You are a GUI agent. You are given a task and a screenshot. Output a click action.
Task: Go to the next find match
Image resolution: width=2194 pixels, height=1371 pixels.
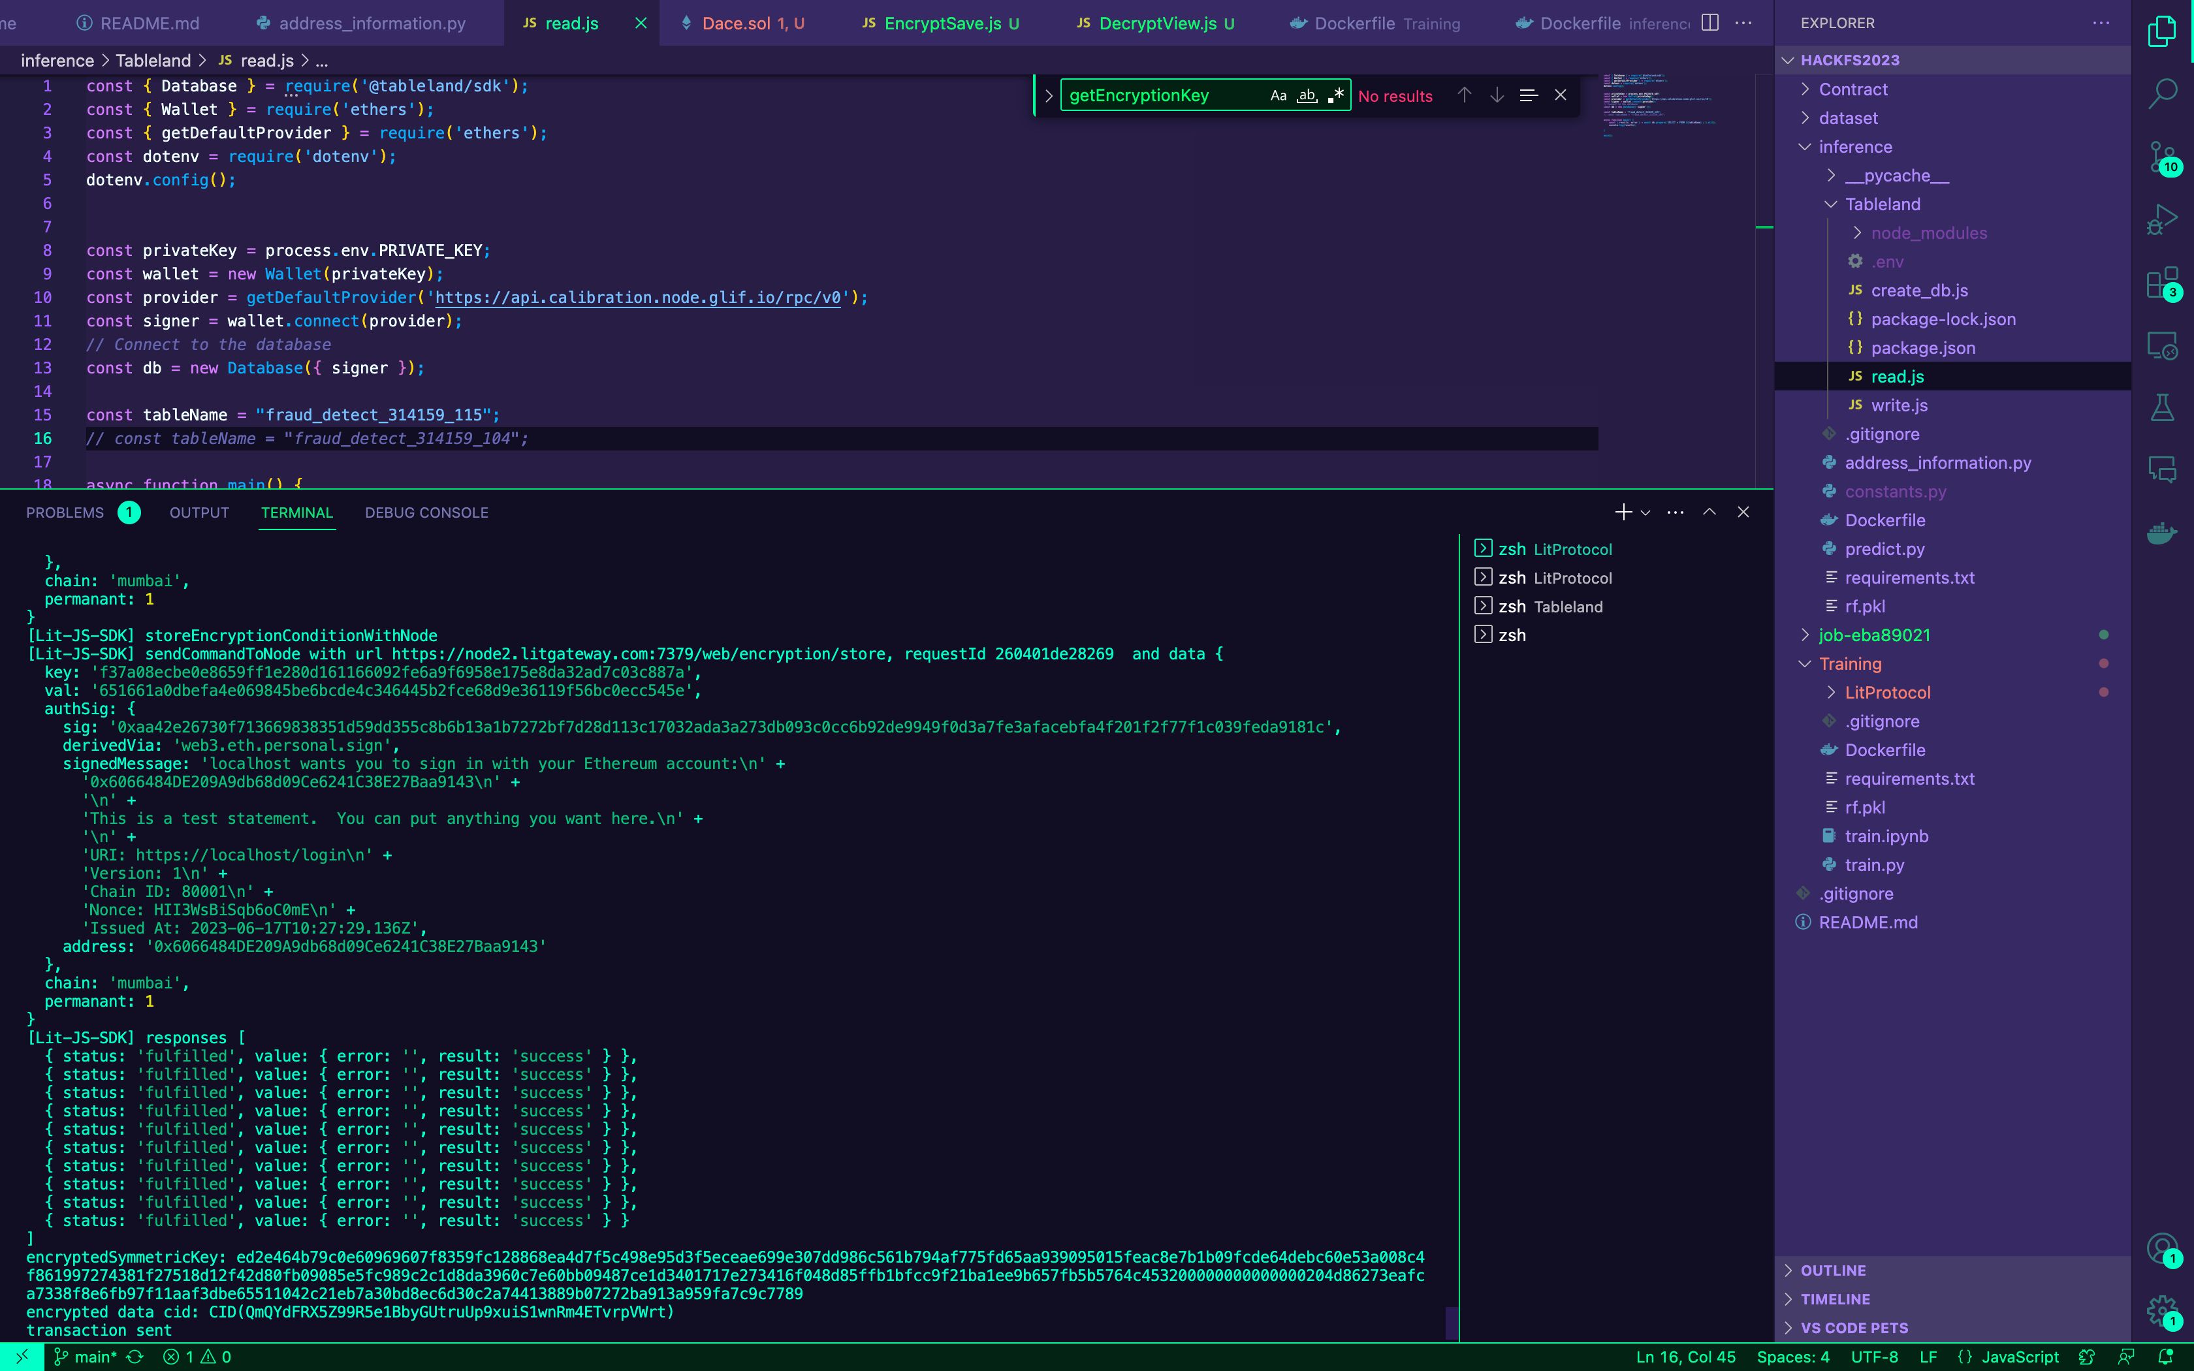pyautogui.click(x=1497, y=95)
